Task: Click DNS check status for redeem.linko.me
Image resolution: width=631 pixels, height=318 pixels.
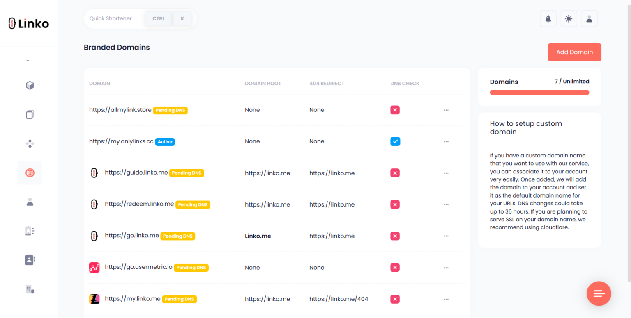Action: (395, 204)
